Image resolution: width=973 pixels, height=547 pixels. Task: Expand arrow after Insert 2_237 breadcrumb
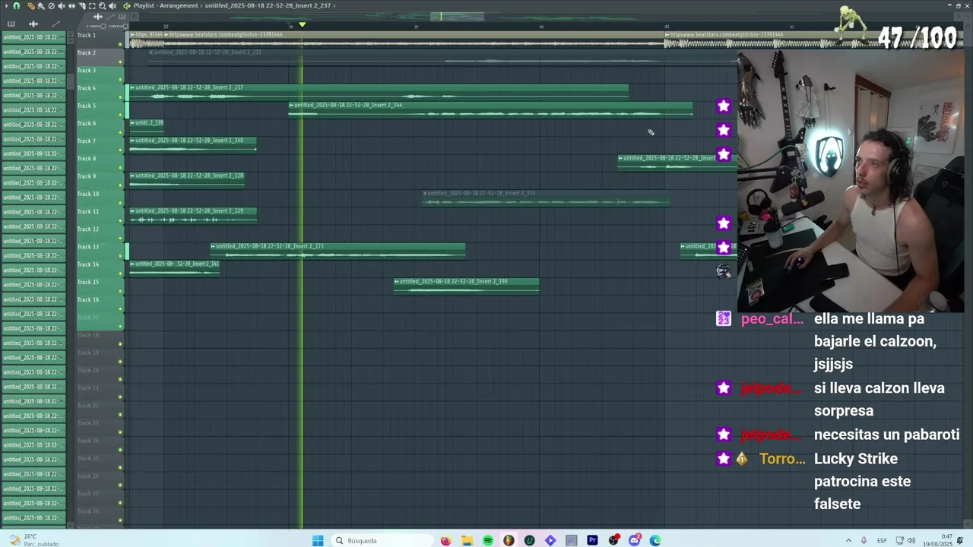[334, 5]
